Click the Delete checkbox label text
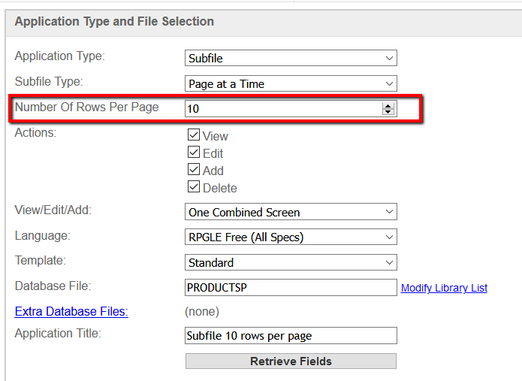 220,188
